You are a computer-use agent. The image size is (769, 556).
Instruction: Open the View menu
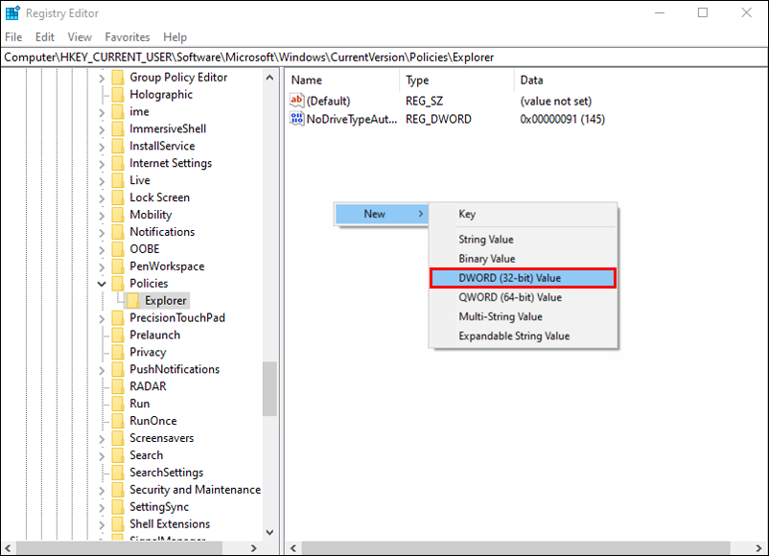(x=80, y=37)
